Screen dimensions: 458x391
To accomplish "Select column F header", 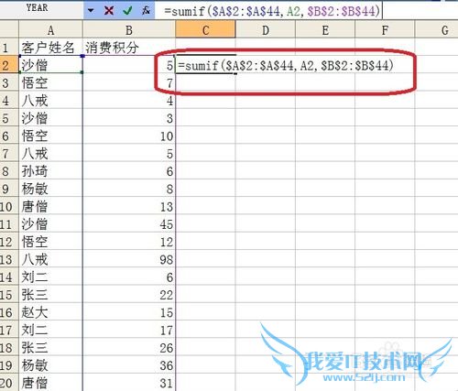I will (x=385, y=30).
